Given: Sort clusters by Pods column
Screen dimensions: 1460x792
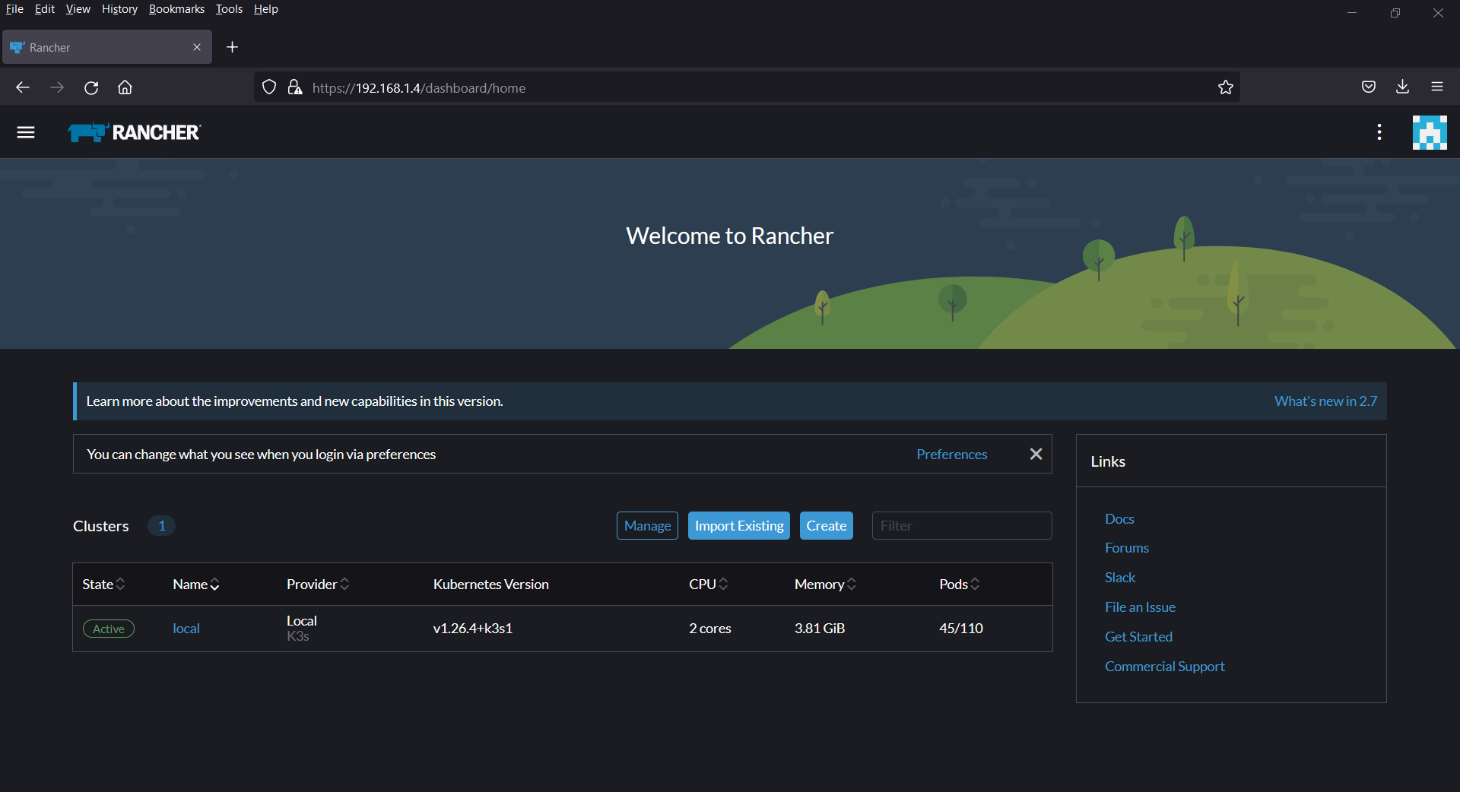Looking at the screenshot, I should [960, 584].
